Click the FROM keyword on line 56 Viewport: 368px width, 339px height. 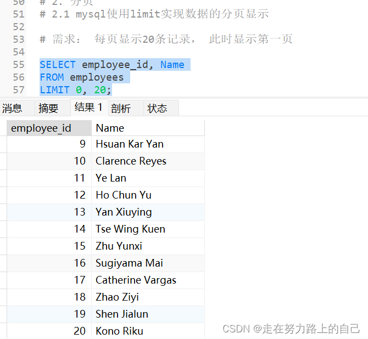click(x=52, y=77)
